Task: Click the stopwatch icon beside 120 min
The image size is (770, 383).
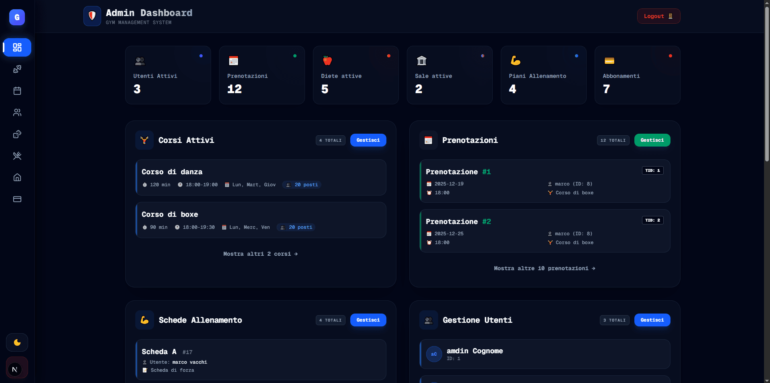Action: pyautogui.click(x=145, y=185)
